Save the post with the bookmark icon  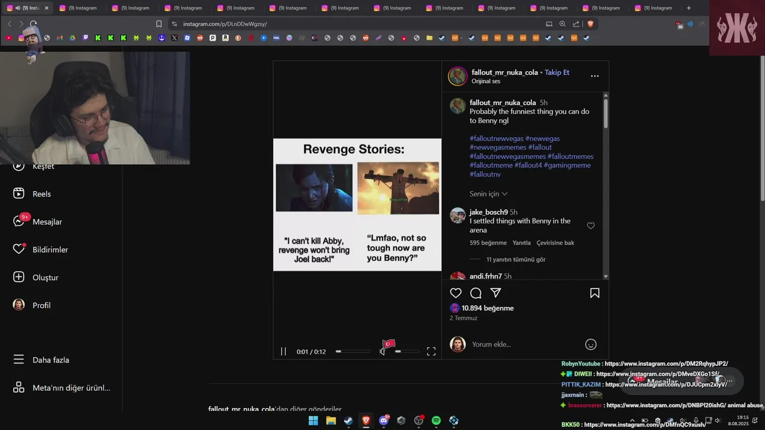tap(595, 293)
